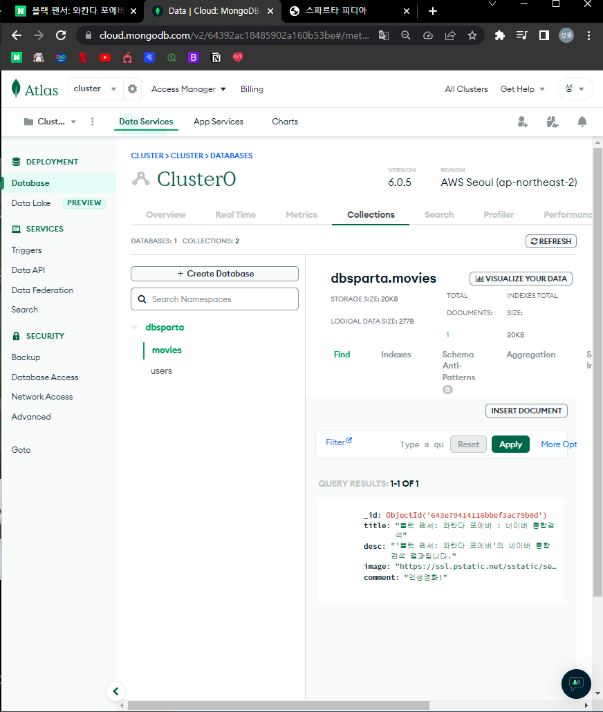Open Notion bookmark icon
The width and height of the screenshot is (603, 712).
click(216, 57)
